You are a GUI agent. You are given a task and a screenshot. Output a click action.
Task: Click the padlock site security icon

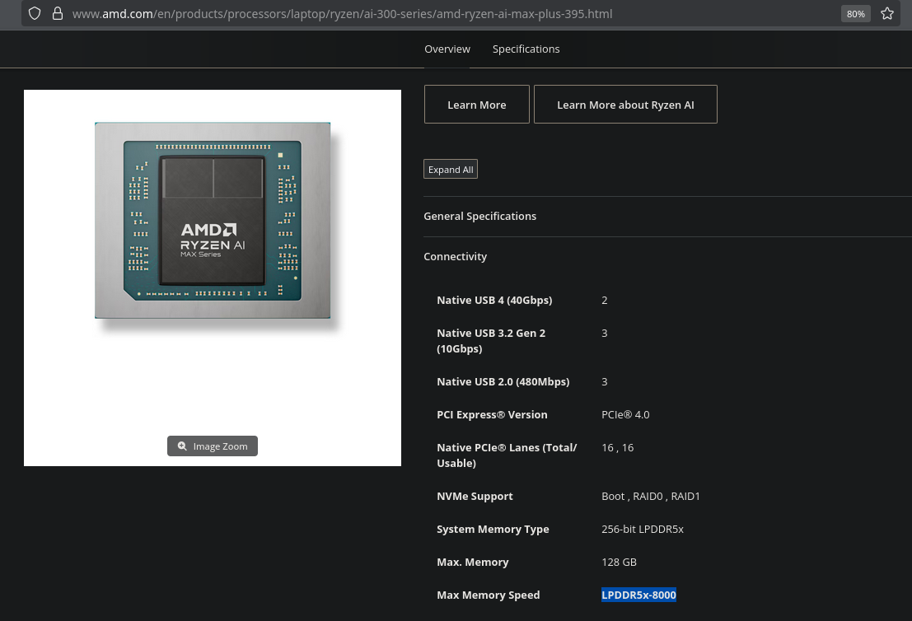57,13
